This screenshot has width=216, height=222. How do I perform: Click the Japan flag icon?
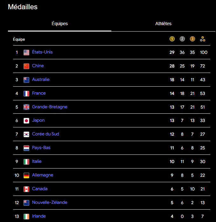click(26, 121)
